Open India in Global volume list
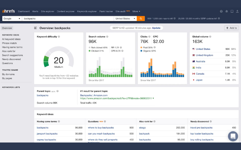241x150 pixels. [x=199, y=67]
